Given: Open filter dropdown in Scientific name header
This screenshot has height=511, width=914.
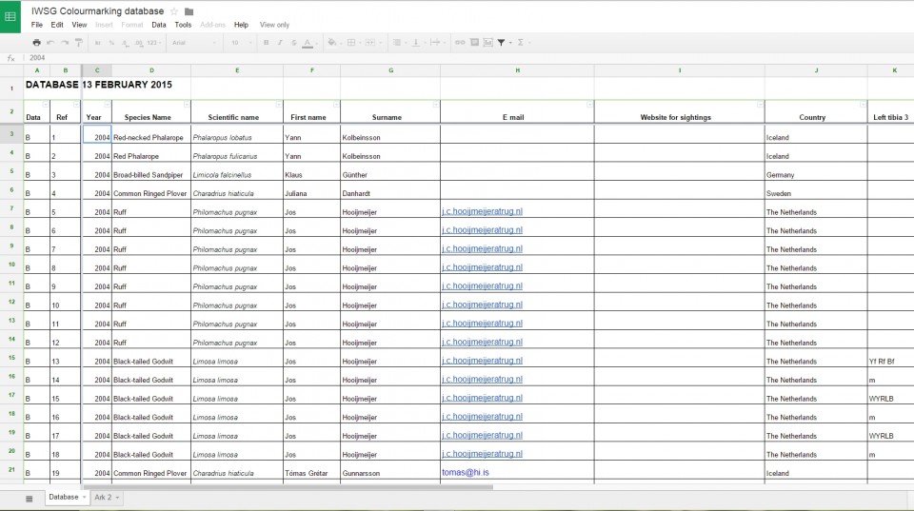Looking at the screenshot, I should pos(278,105).
